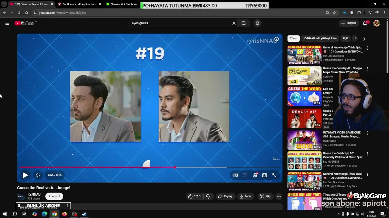The image size is (389, 218).
Task: Click the İndir download button
Action: point(246,196)
